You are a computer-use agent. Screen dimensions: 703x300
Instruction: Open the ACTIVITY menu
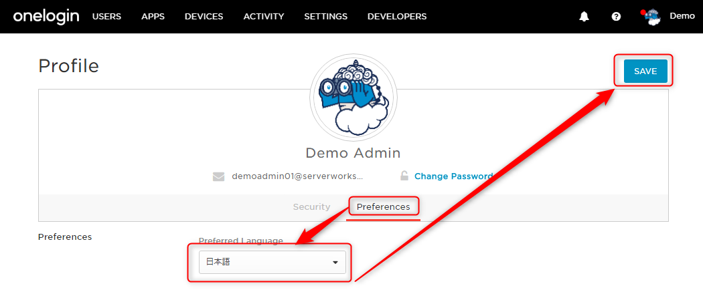click(264, 17)
